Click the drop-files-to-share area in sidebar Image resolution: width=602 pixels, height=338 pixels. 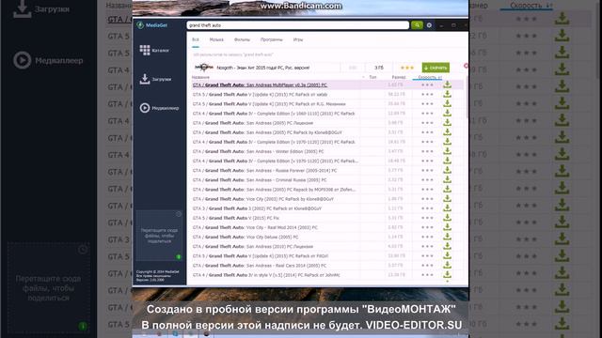159,236
